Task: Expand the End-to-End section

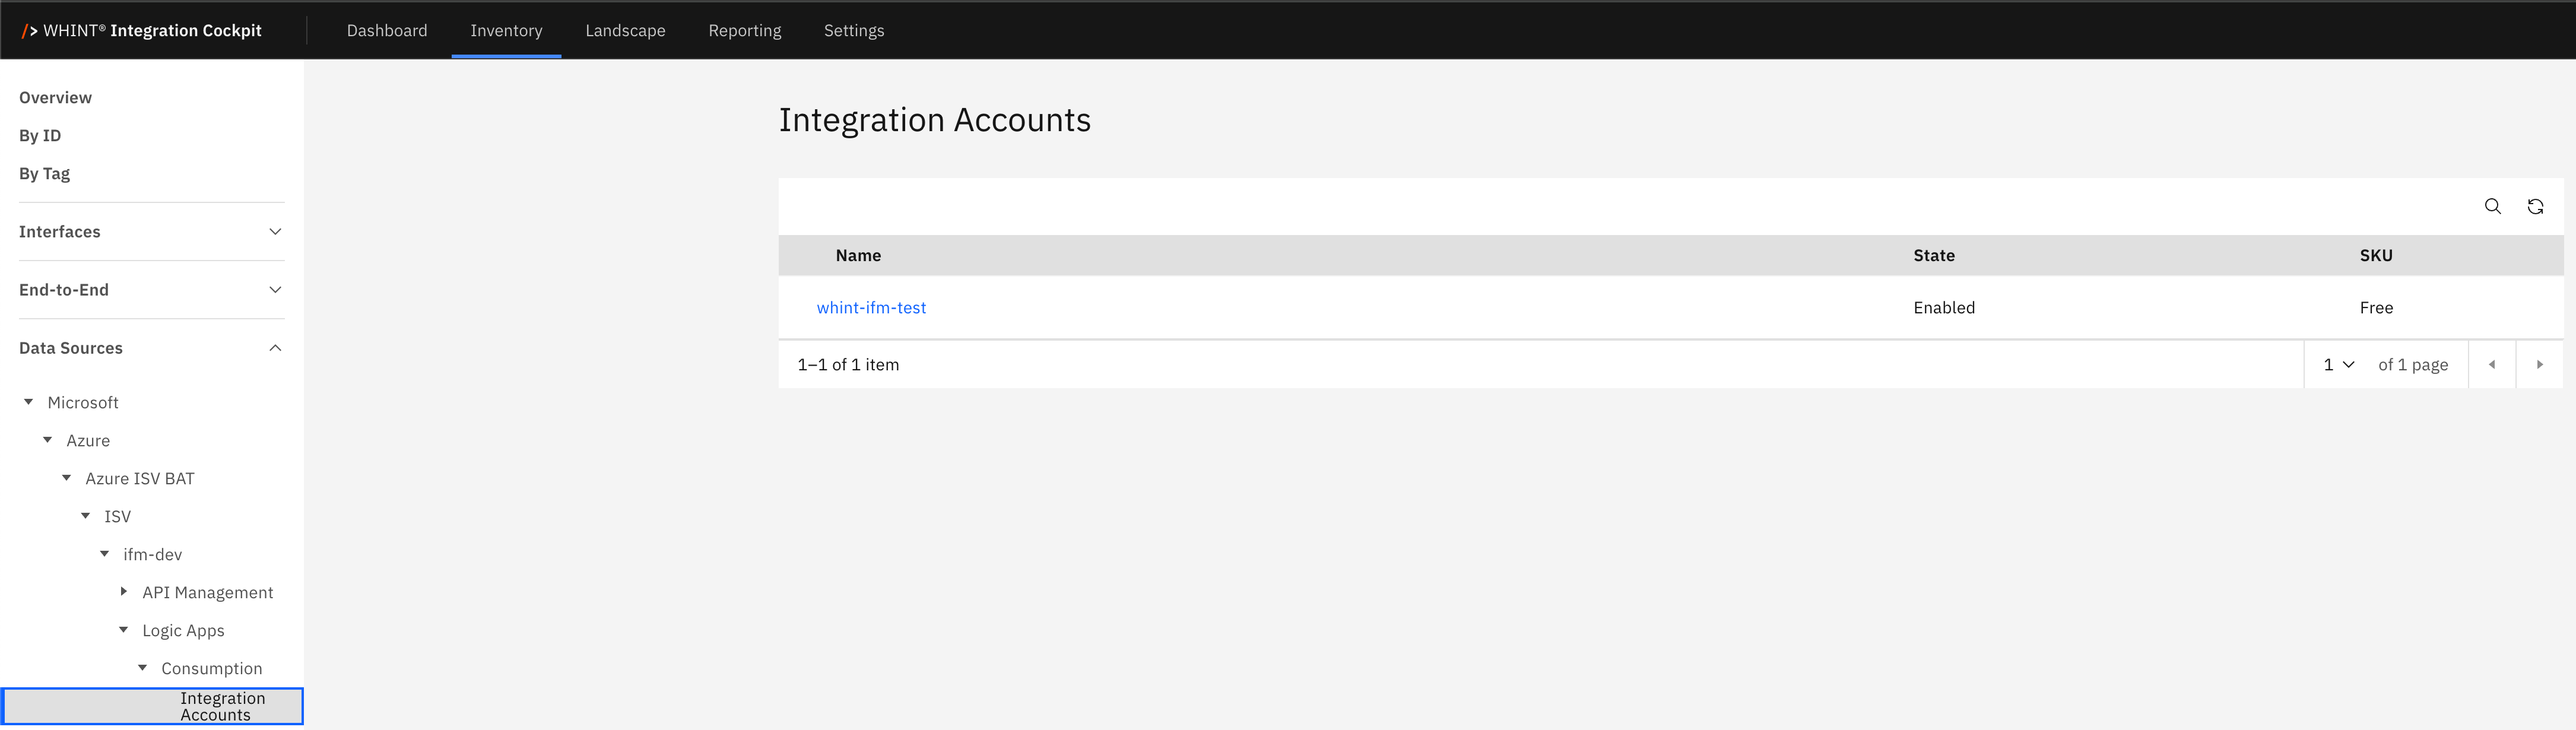Action: [x=275, y=290]
